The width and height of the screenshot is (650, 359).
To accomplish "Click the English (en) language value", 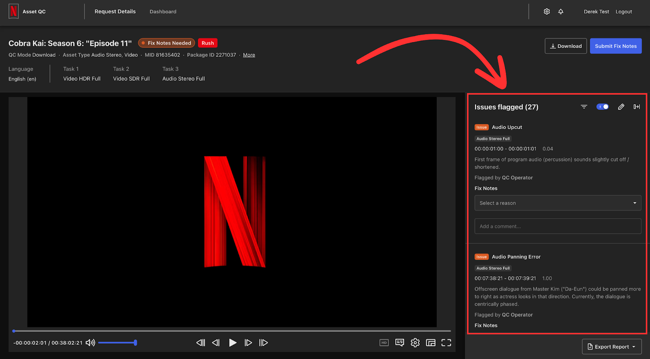I will pyautogui.click(x=22, y=79).
